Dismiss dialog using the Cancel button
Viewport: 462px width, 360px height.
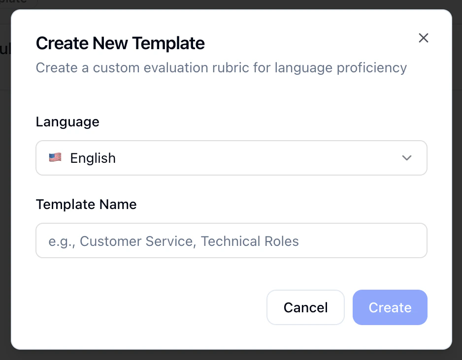pos(305,307)
